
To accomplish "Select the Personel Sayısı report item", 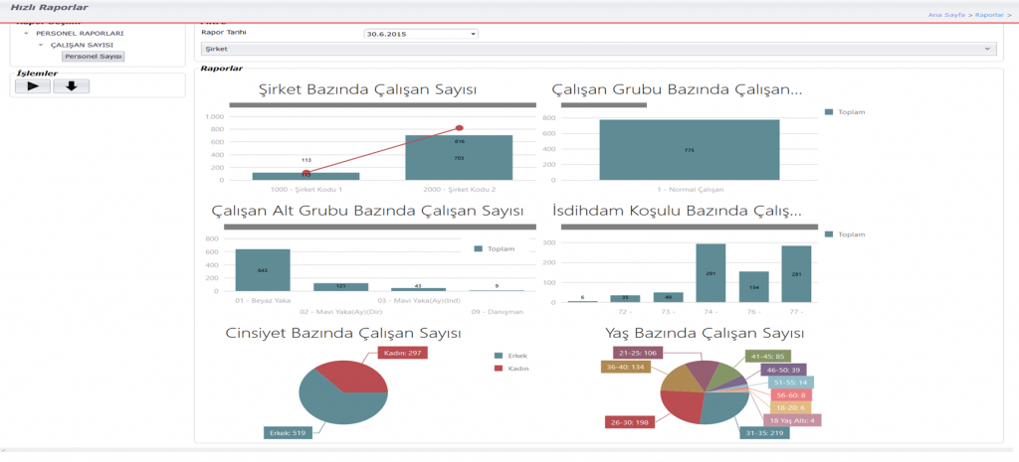I will tap(94, 57).
